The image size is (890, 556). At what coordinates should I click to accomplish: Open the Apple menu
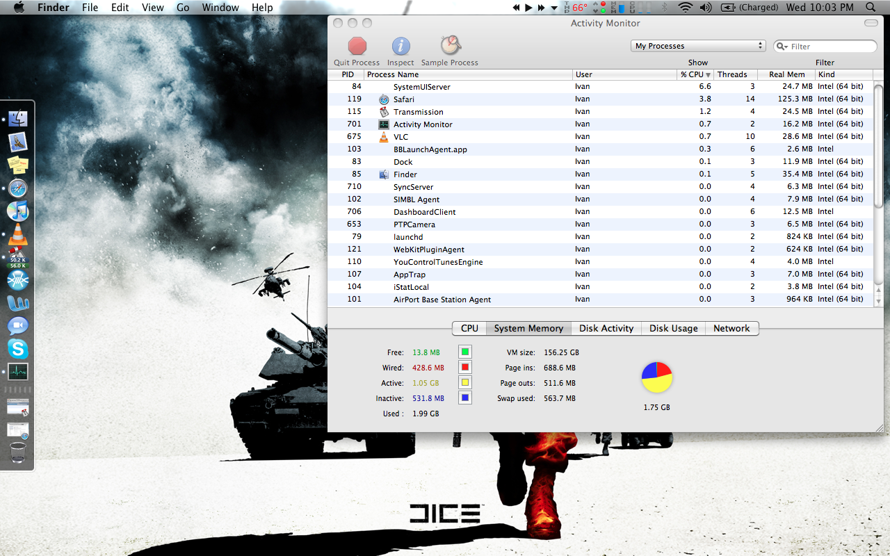(19, 8)
